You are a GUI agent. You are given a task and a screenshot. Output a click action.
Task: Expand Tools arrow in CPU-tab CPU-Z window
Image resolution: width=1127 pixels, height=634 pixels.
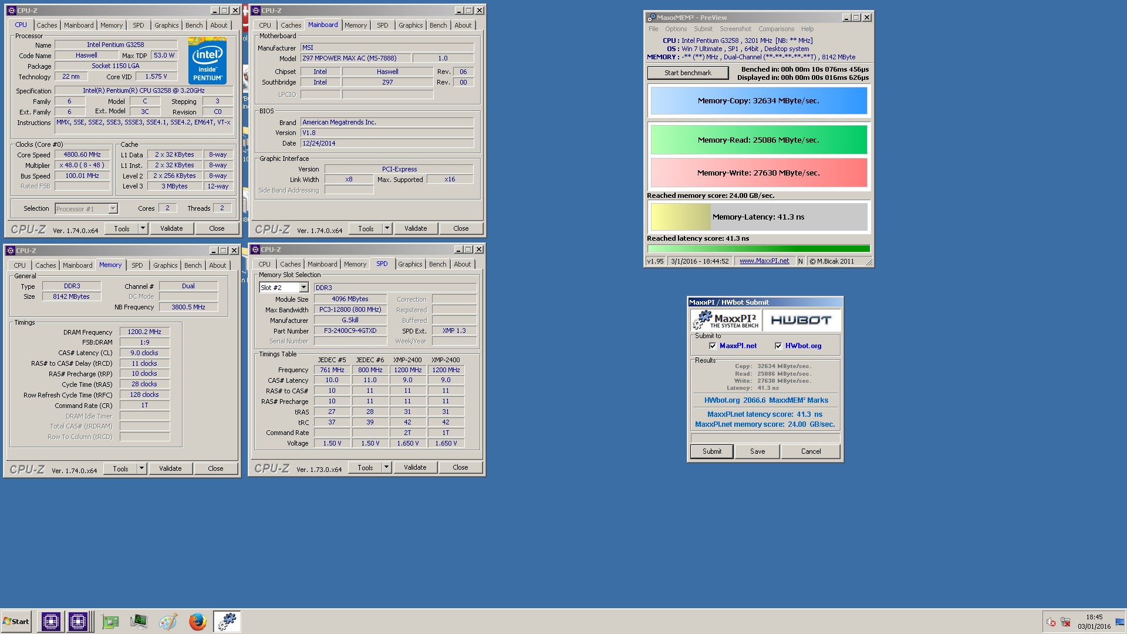tap(143, 228)
